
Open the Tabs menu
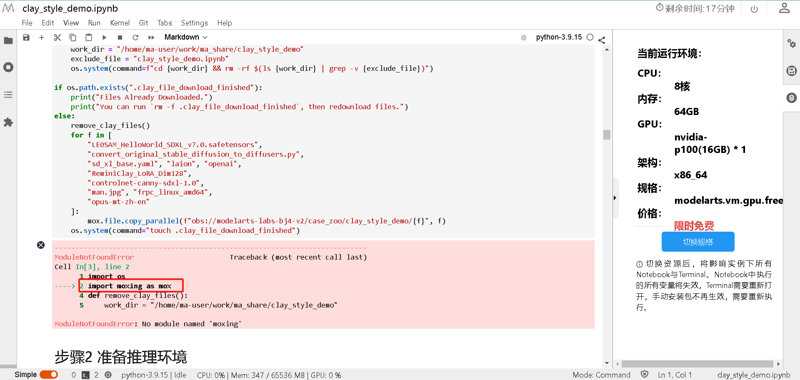click(165, 23)
